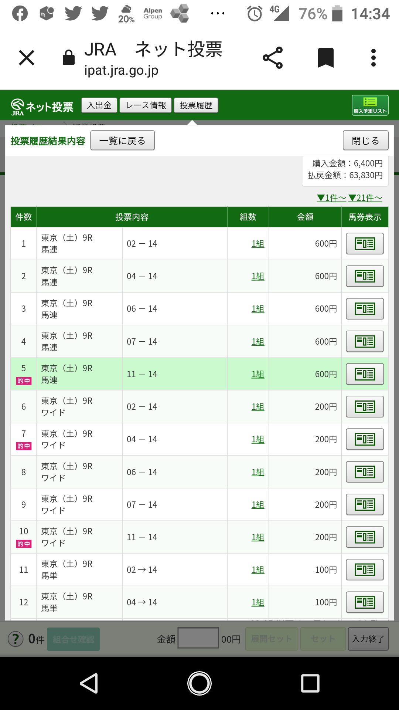This screenshot has height=710, width=399.
Task: Focus the 金額 input field
Action: (x=198, y=638)
